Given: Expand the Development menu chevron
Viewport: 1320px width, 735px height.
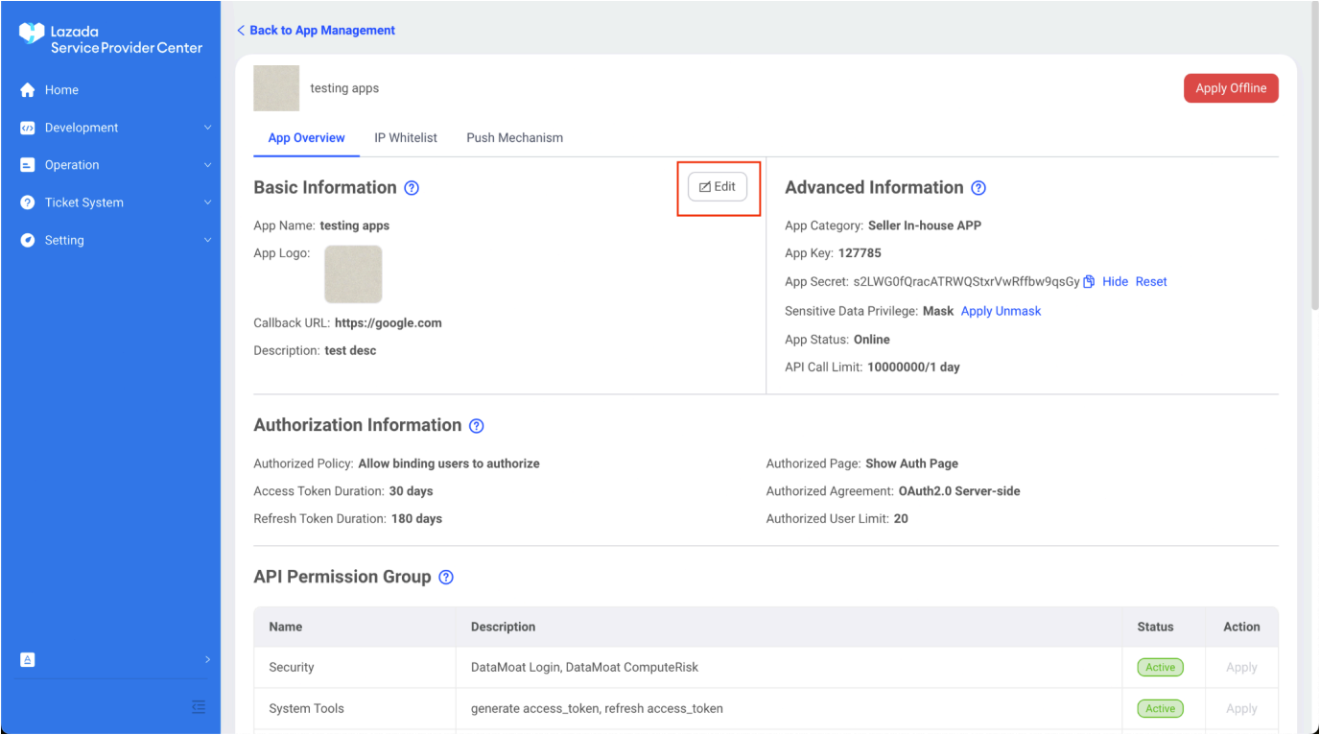Looking at the screenshot, I should 207,128.
